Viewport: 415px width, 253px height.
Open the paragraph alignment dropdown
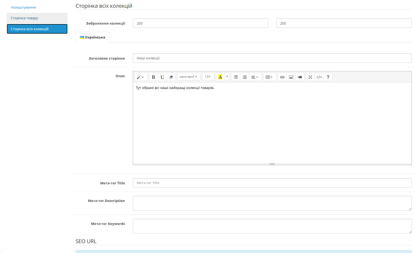(x=255, y=77)
